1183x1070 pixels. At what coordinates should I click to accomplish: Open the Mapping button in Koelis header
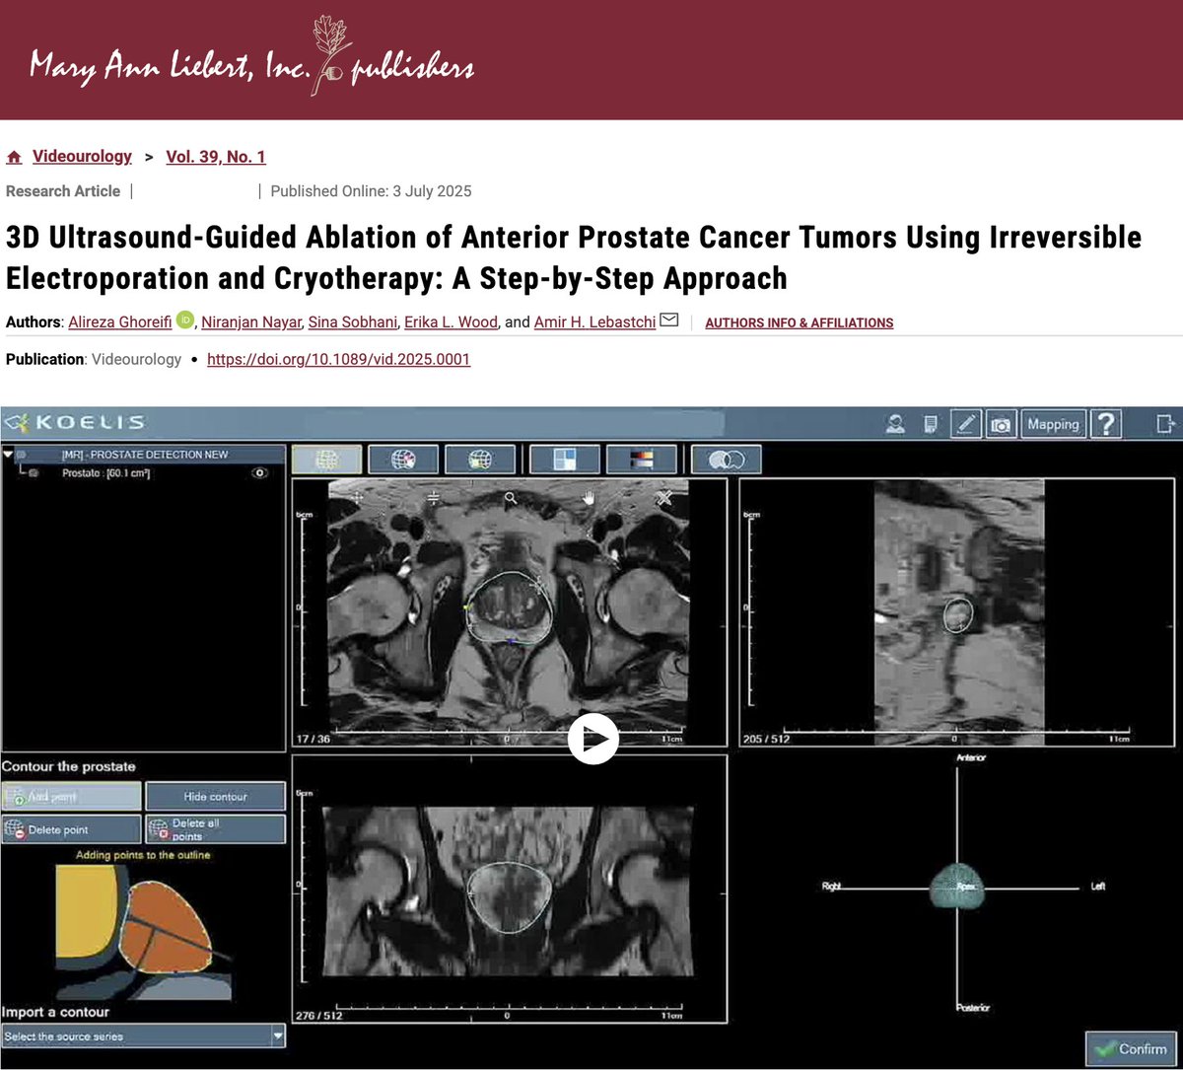coord(1053,424)
